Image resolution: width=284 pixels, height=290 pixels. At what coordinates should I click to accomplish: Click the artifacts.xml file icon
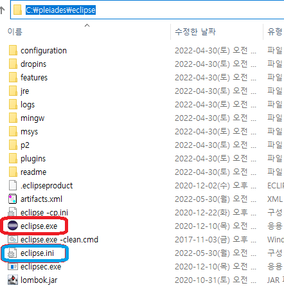point(12,199)
